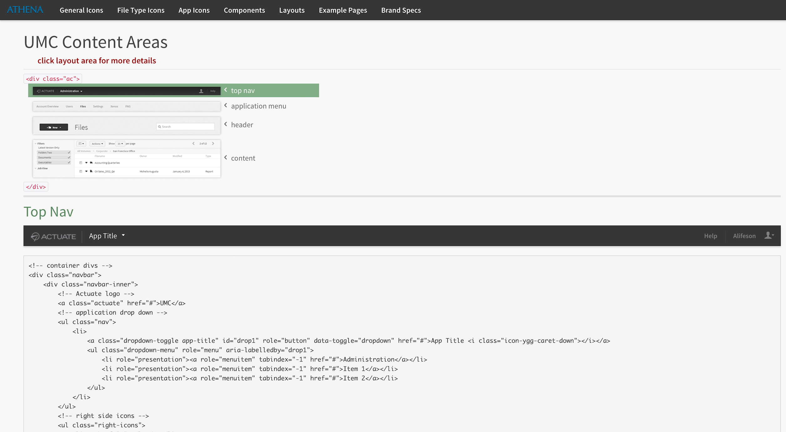Click the chevron beside application menu

(x=226, y=105)
